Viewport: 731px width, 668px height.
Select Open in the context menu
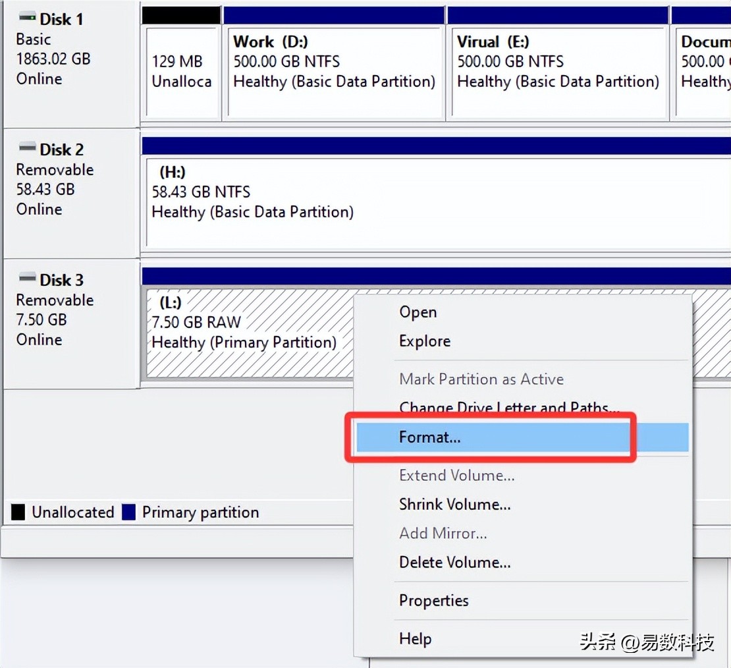(418, 312)
